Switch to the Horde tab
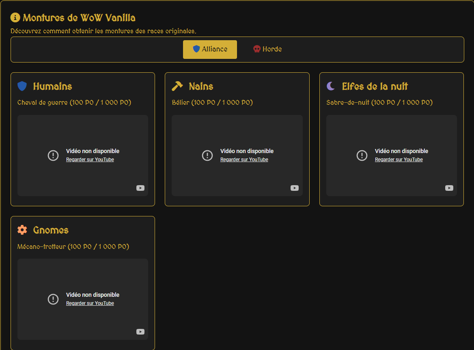474x350 pixels. [x=267, y=49]
